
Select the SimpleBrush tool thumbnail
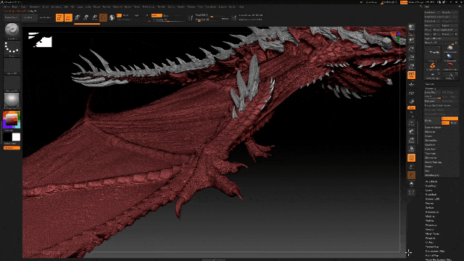[432, 67]
